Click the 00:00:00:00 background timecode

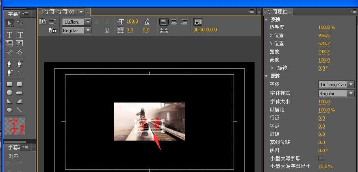coord(205,30)
